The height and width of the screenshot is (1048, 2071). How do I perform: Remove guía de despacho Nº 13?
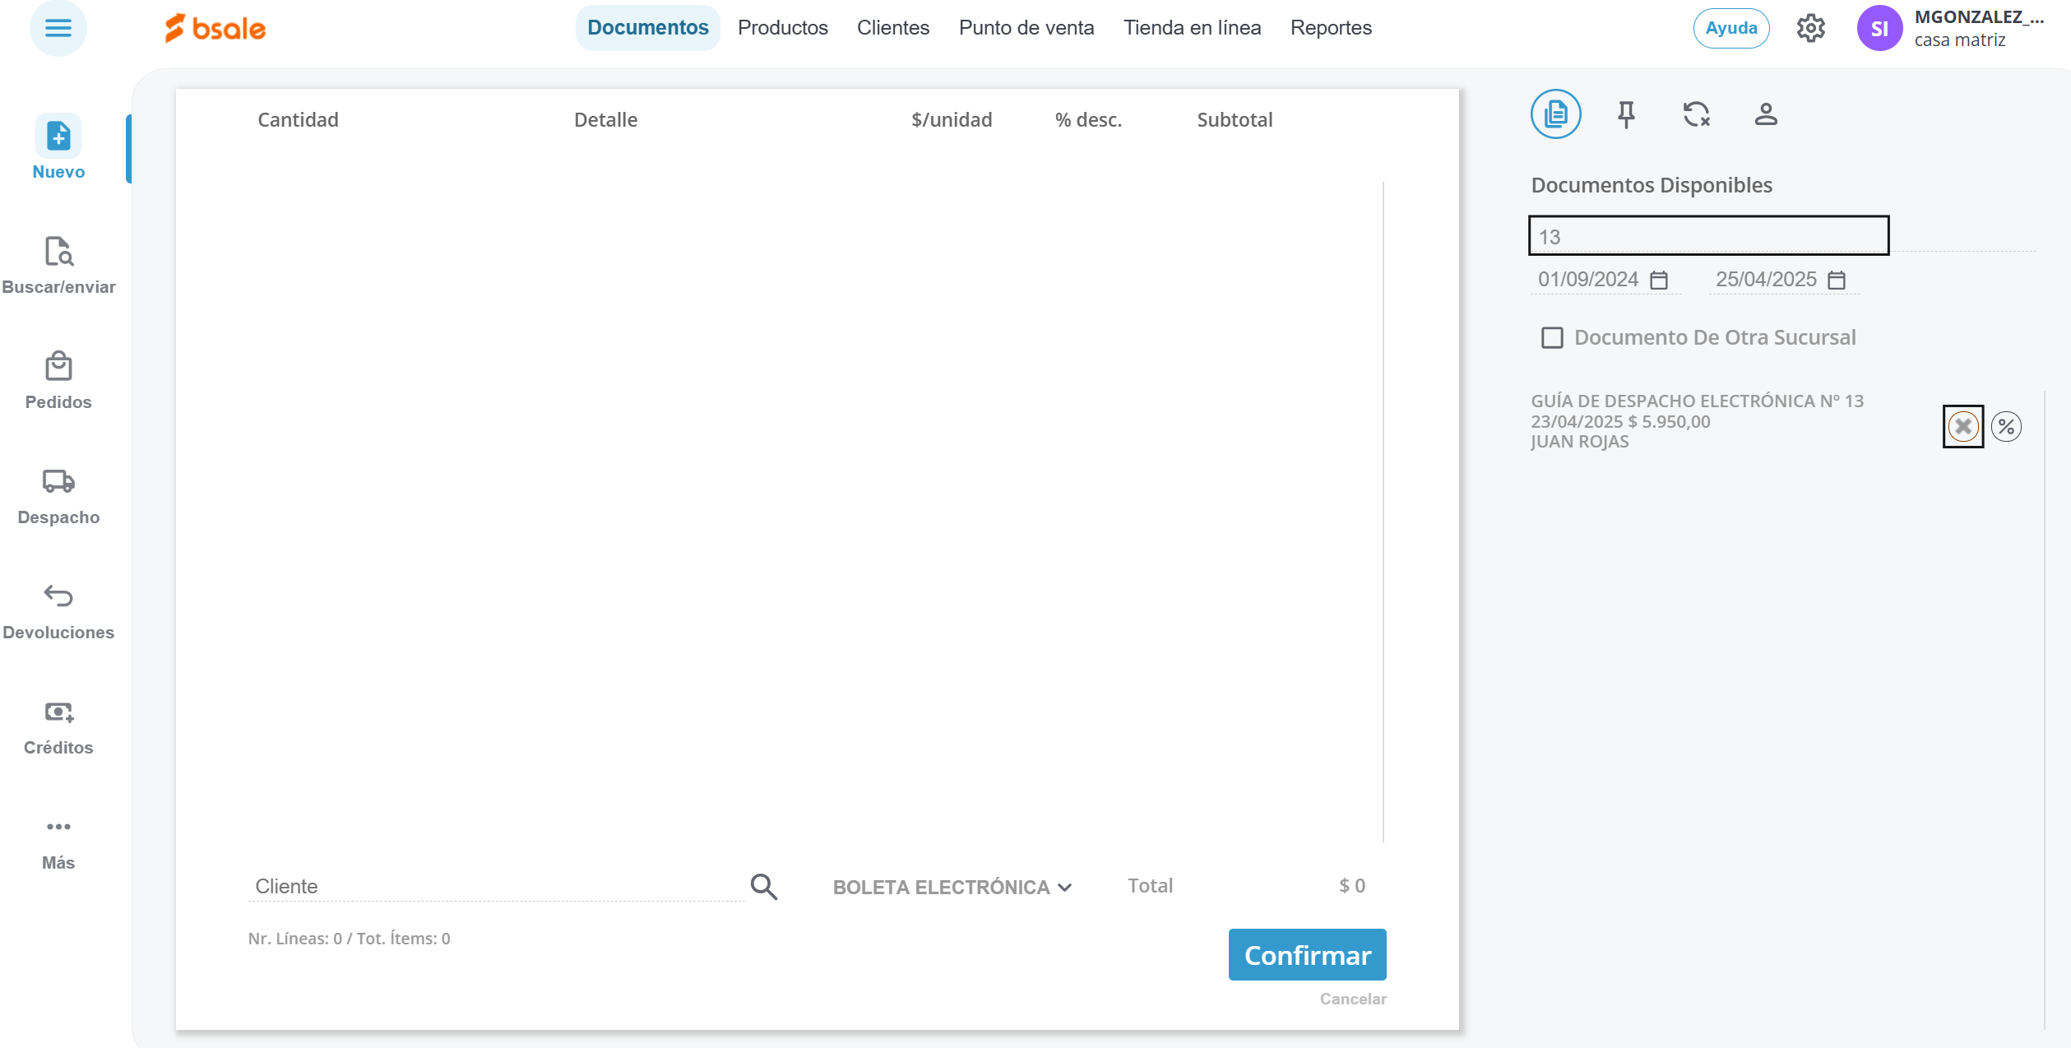[1963, 426]
